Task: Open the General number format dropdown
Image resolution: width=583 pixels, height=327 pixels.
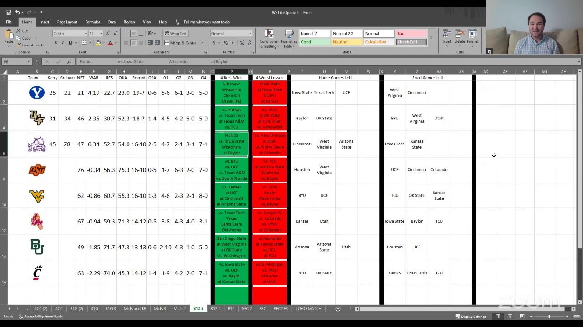Action: 250,34
